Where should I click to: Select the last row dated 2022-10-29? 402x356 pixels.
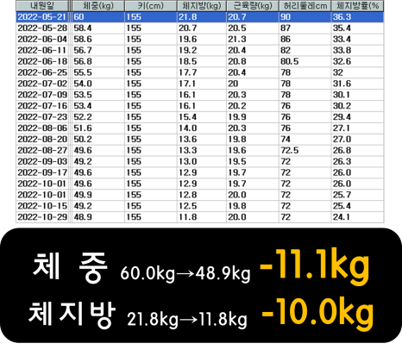pyautogui.click(x=200, y=217)
